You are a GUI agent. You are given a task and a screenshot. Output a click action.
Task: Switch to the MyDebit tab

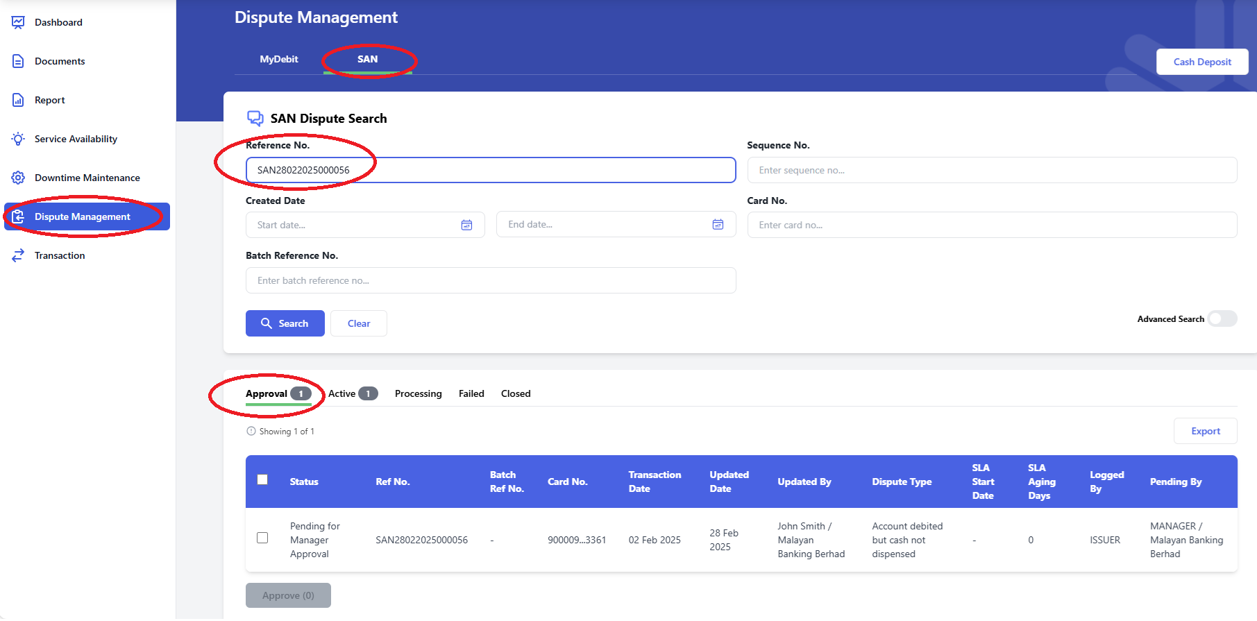tap(279, 59)
